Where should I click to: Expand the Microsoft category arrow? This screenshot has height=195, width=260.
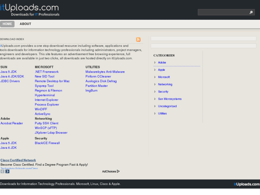[x=155, y=77]
